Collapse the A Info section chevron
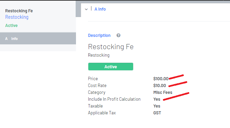The height and width of the screenshot is (128, 230). click(x=86, y=9)
